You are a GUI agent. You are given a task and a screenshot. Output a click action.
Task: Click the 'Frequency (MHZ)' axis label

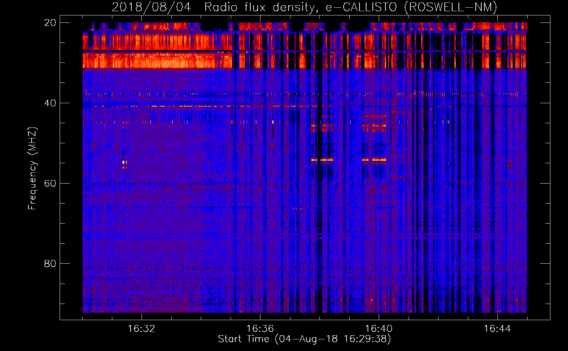point(32,168)
